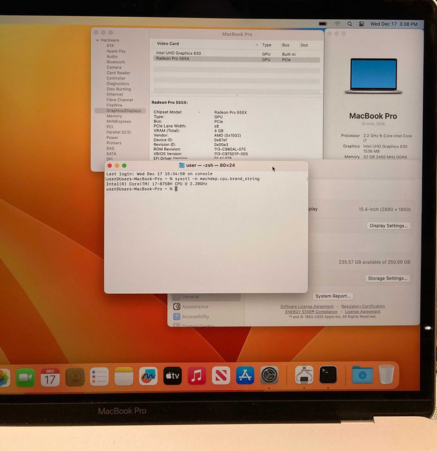
Task: Select Apple Pay in hardware sidebar
Action: (116, 51)
